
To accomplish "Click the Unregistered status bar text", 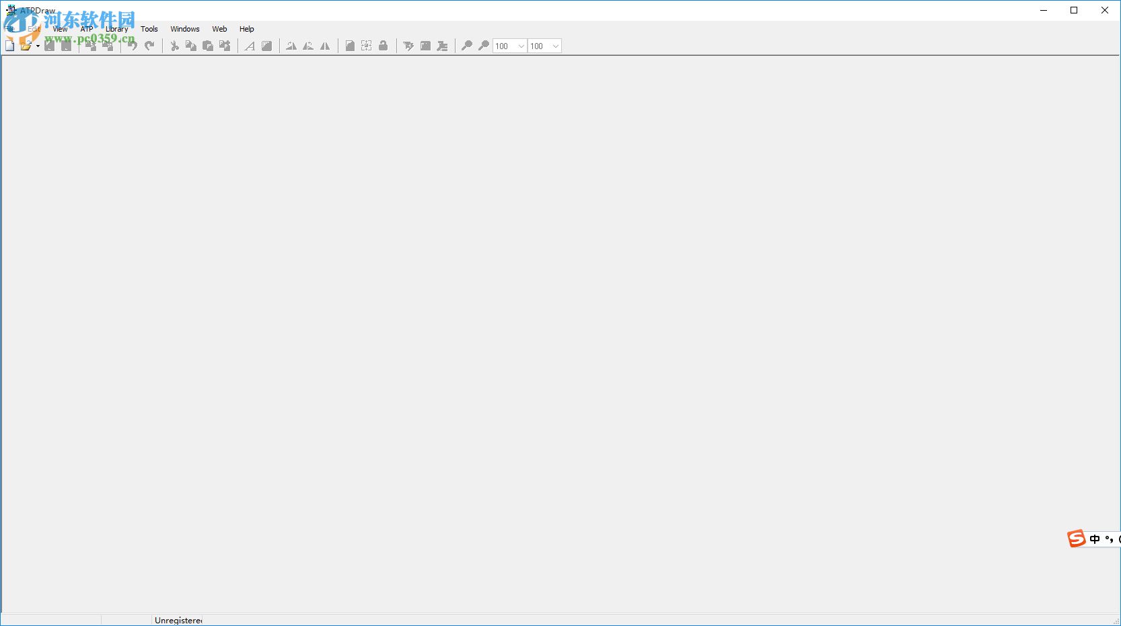I will 178,620.
